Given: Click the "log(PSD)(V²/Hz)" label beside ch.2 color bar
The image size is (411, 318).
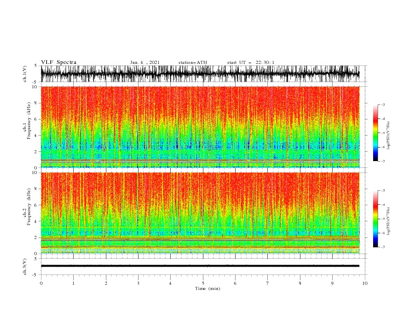Looking at the screenshot, I should 388,221.
